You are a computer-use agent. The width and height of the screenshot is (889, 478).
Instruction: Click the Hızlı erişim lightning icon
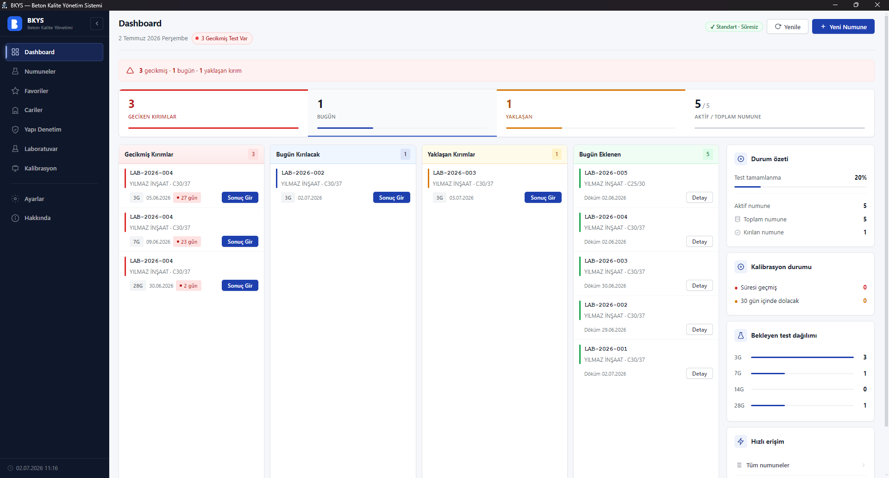741,441
